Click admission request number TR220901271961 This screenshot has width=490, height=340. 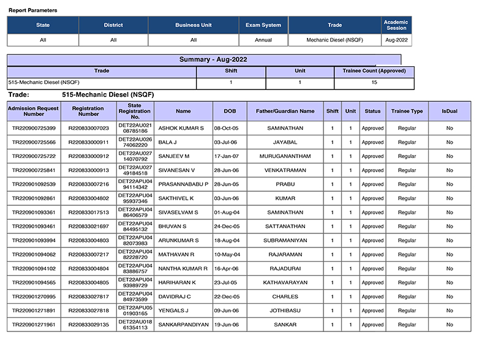coord(34,325)
